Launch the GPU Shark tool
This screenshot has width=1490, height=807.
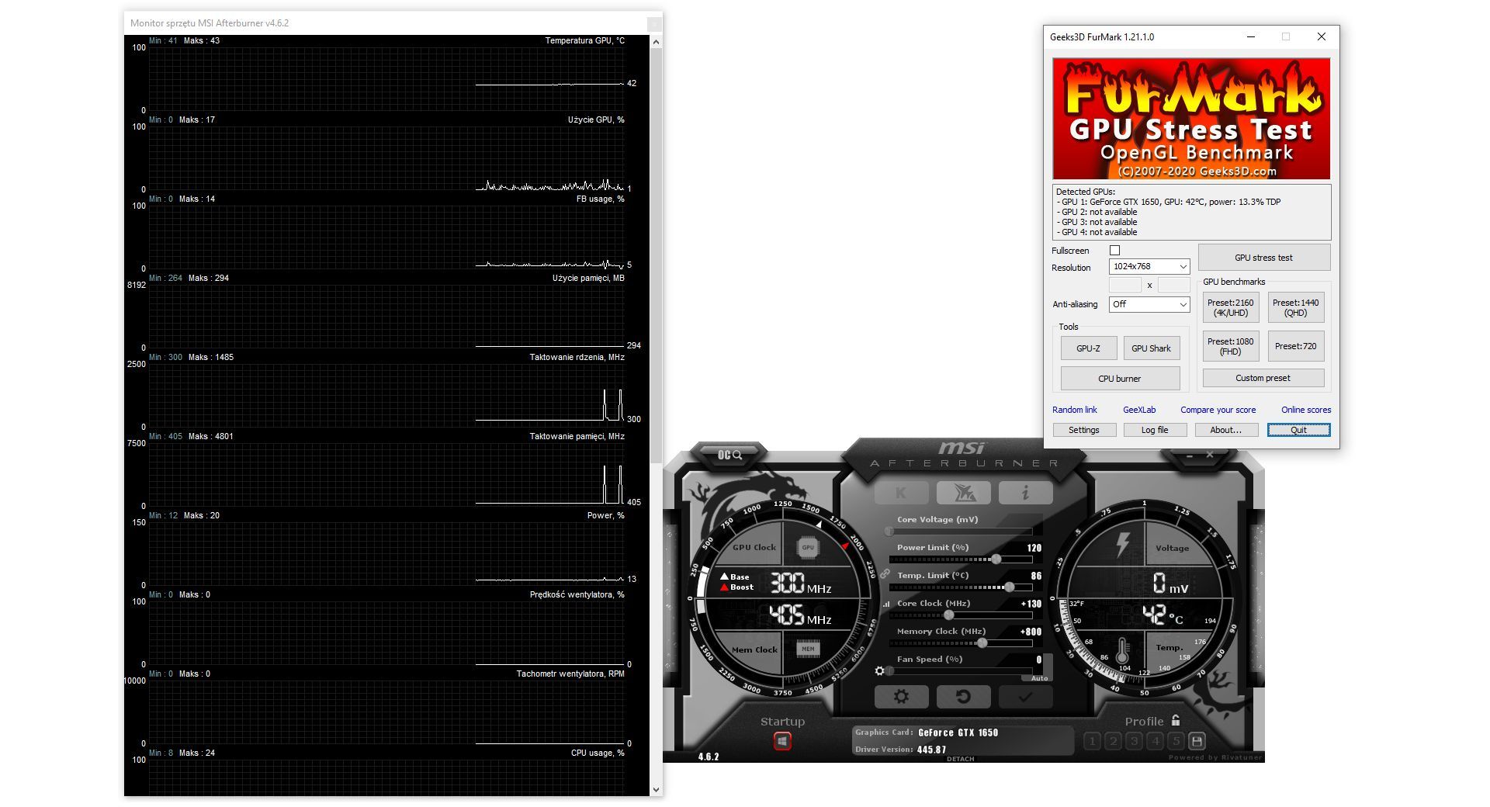(1151, 348)
